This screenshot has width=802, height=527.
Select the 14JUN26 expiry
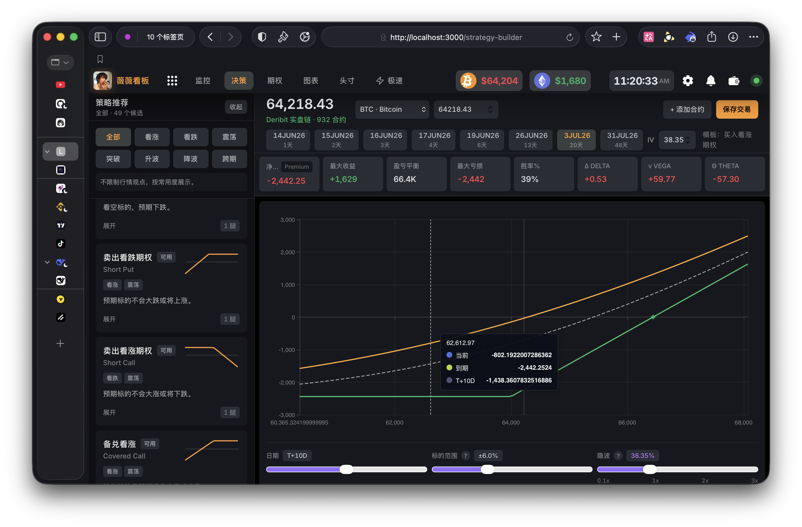point(288,140)
